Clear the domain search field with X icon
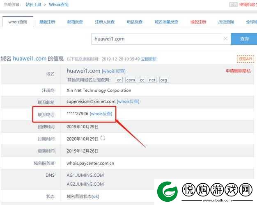Image resolution: width=257 pixels, height=205 pixels. tap(225, 39)
